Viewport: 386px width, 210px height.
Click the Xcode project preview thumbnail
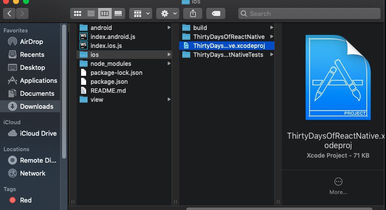(x=338, y=77)
